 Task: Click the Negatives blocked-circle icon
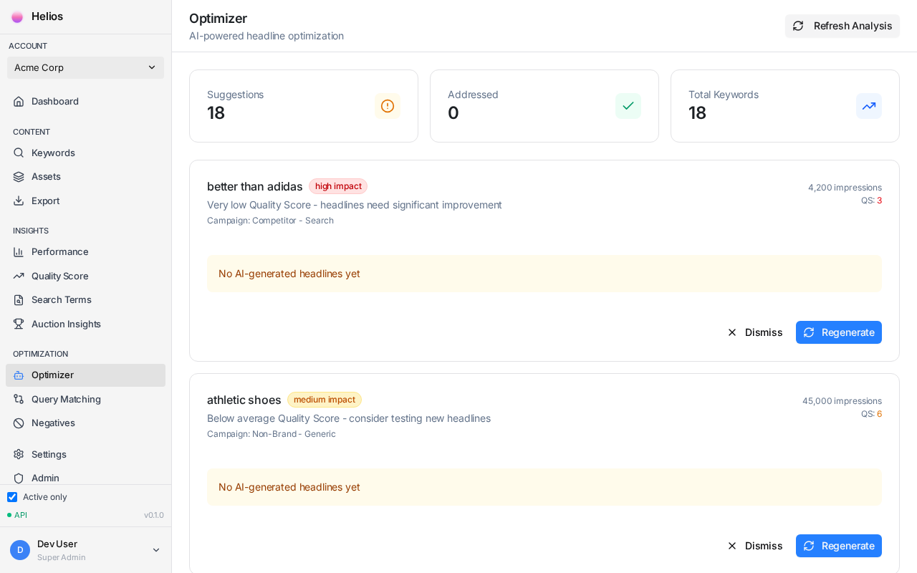18,423
